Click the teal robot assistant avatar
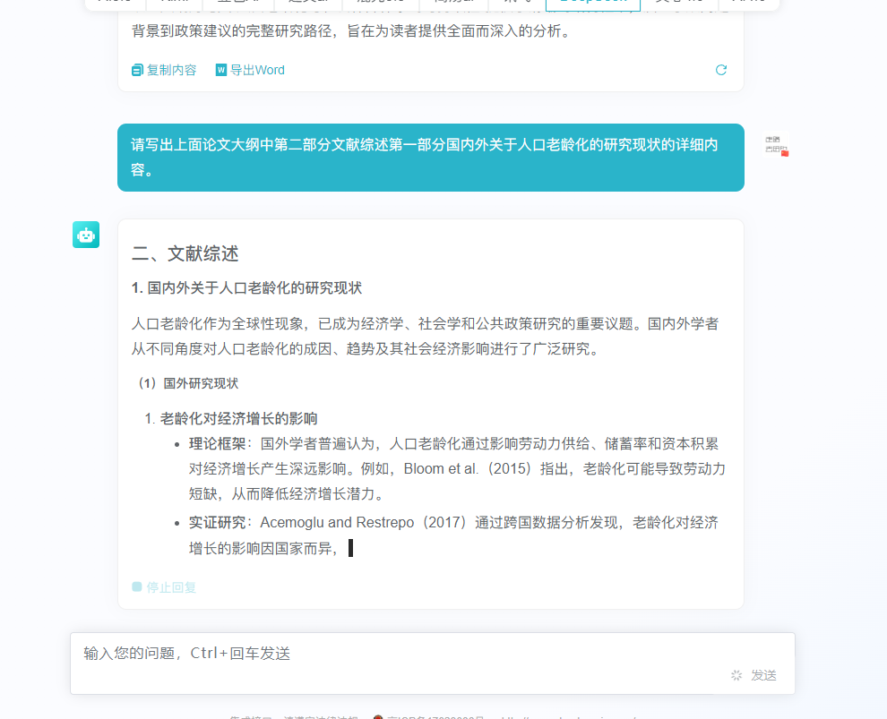 tap(86, 235)
